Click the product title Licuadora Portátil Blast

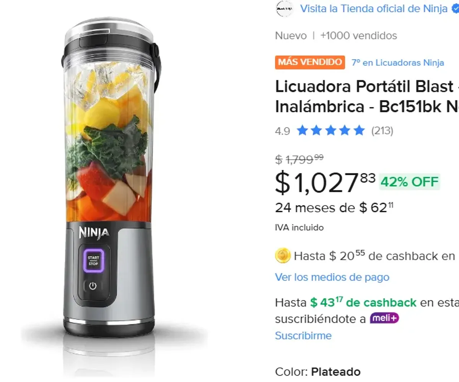tap(363, 97)
